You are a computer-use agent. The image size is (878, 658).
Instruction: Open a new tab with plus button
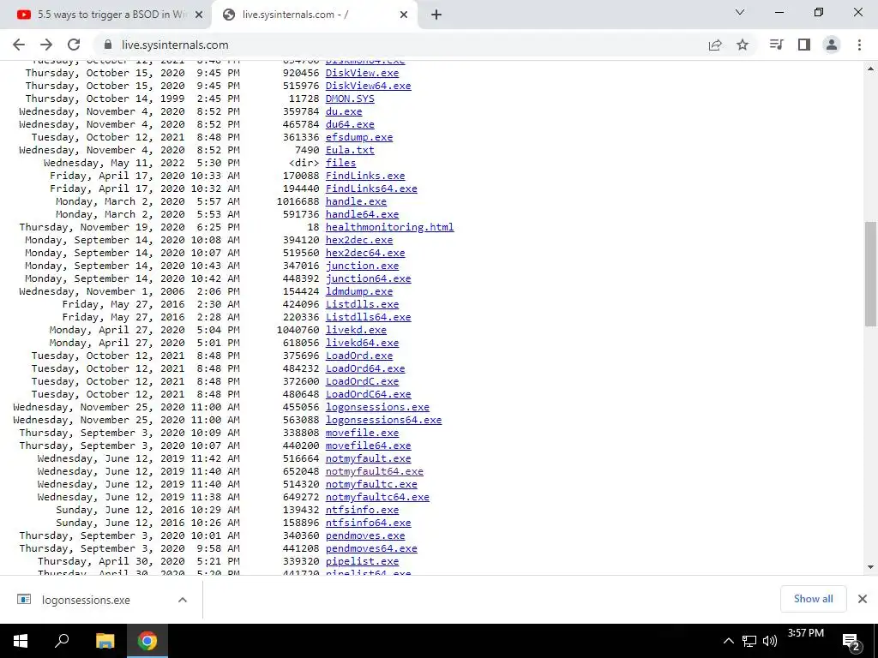(x=436, y=15)
